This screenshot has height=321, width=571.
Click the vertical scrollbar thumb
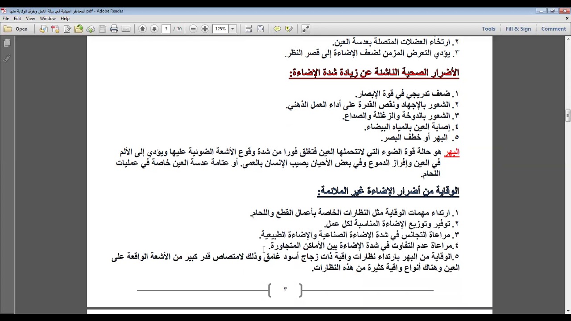pos(567,116)
